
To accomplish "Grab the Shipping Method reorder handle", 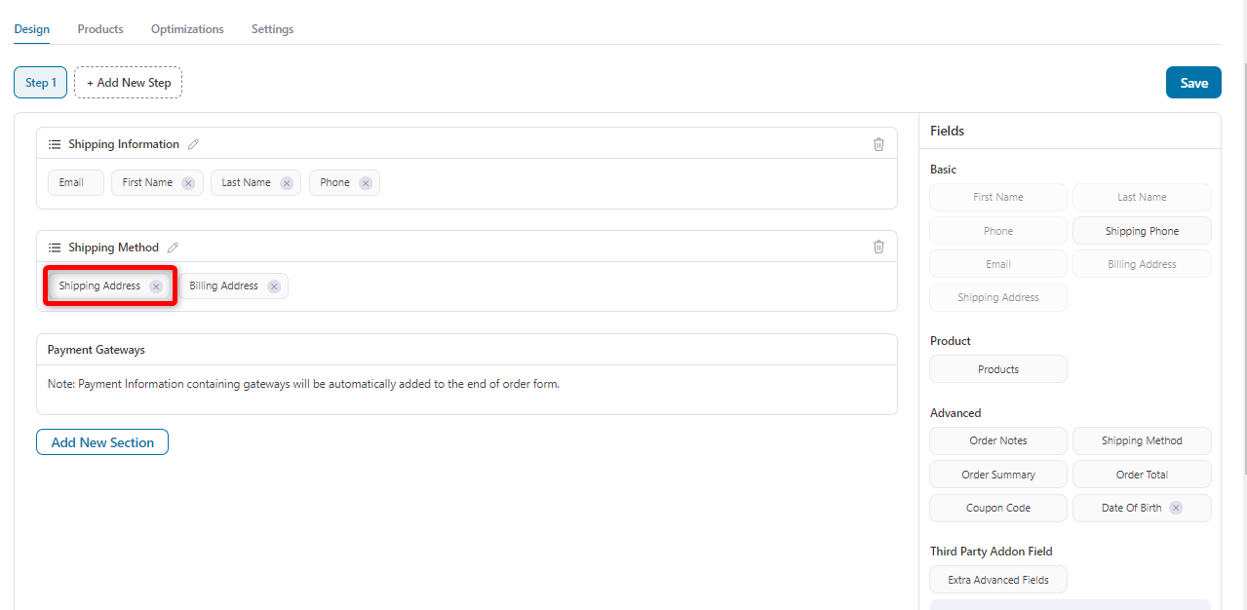I will click(55, 248).
